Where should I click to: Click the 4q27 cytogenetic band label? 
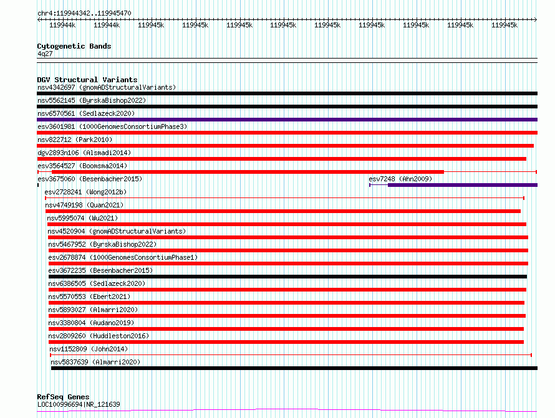click(45, 54)
